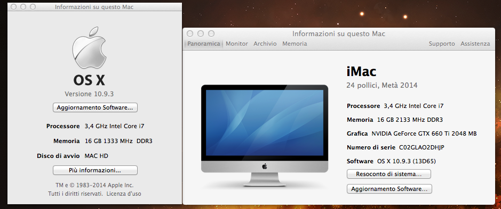This screenshot has height=209, width=501.
Task: Click 3,4 GHz Intel Core i7 in the small OS X window
Action: pyautogui.click(x=114, y=126)
